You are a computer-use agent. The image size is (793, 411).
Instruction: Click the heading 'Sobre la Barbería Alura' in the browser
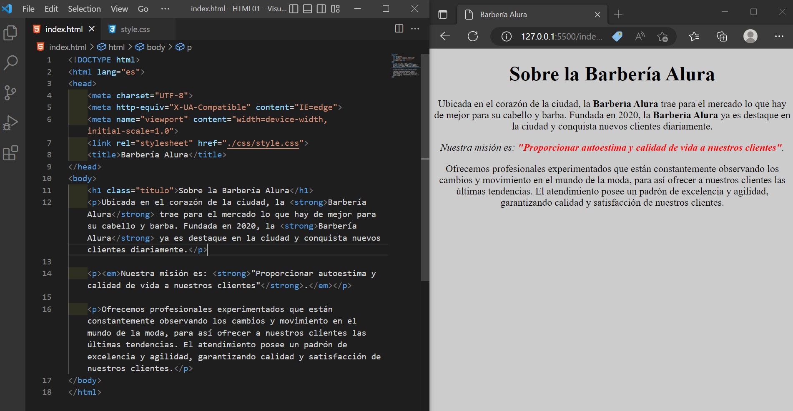[612, 74]
